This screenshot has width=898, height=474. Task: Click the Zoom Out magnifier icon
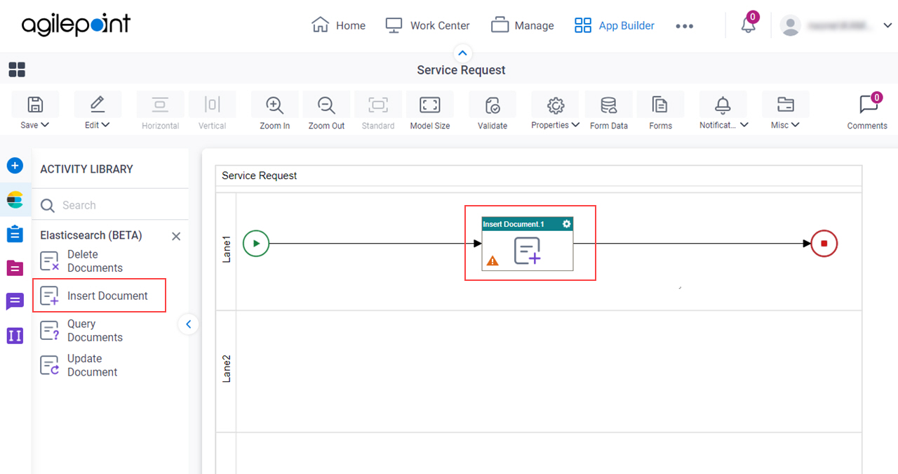326,105
